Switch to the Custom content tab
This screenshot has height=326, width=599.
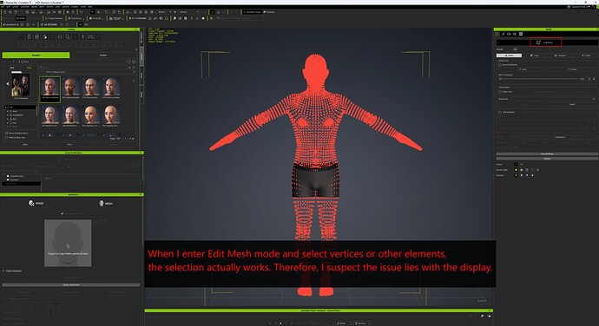(103, 55)
